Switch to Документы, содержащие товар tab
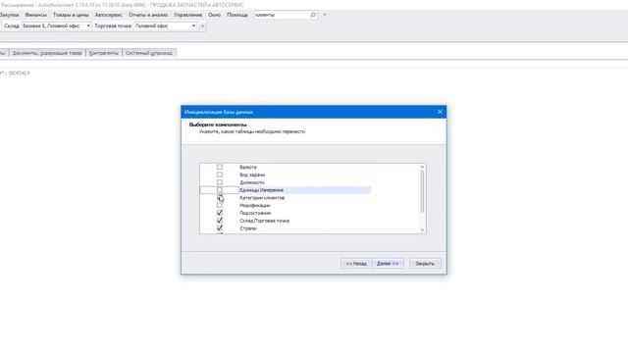628x353 pixels. (47, 53)
